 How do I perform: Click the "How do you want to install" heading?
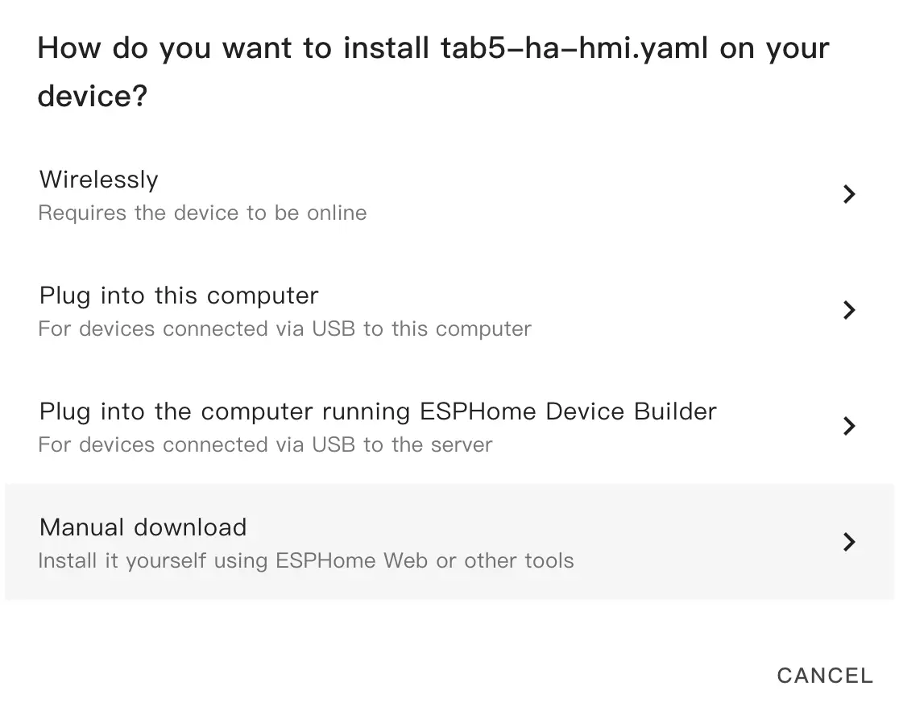coord(234,49)
